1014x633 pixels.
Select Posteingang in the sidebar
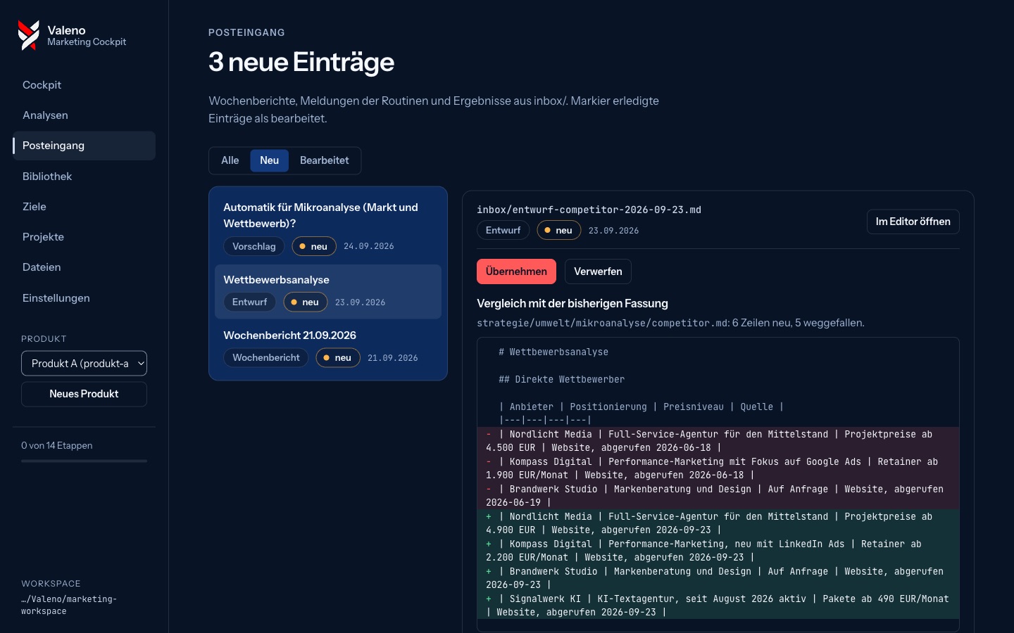84,146
